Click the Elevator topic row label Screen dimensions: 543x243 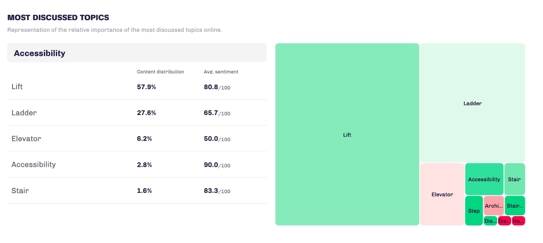pos(26,139)
